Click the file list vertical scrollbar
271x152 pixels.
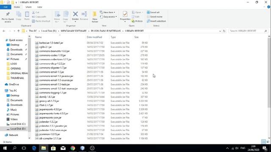pyautogui.click(x=269, y=73)
